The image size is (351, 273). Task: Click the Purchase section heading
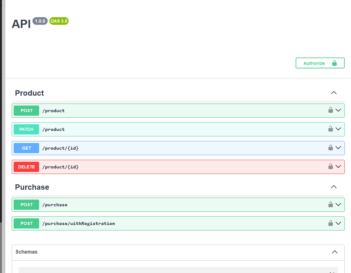[x=32, y=187]
